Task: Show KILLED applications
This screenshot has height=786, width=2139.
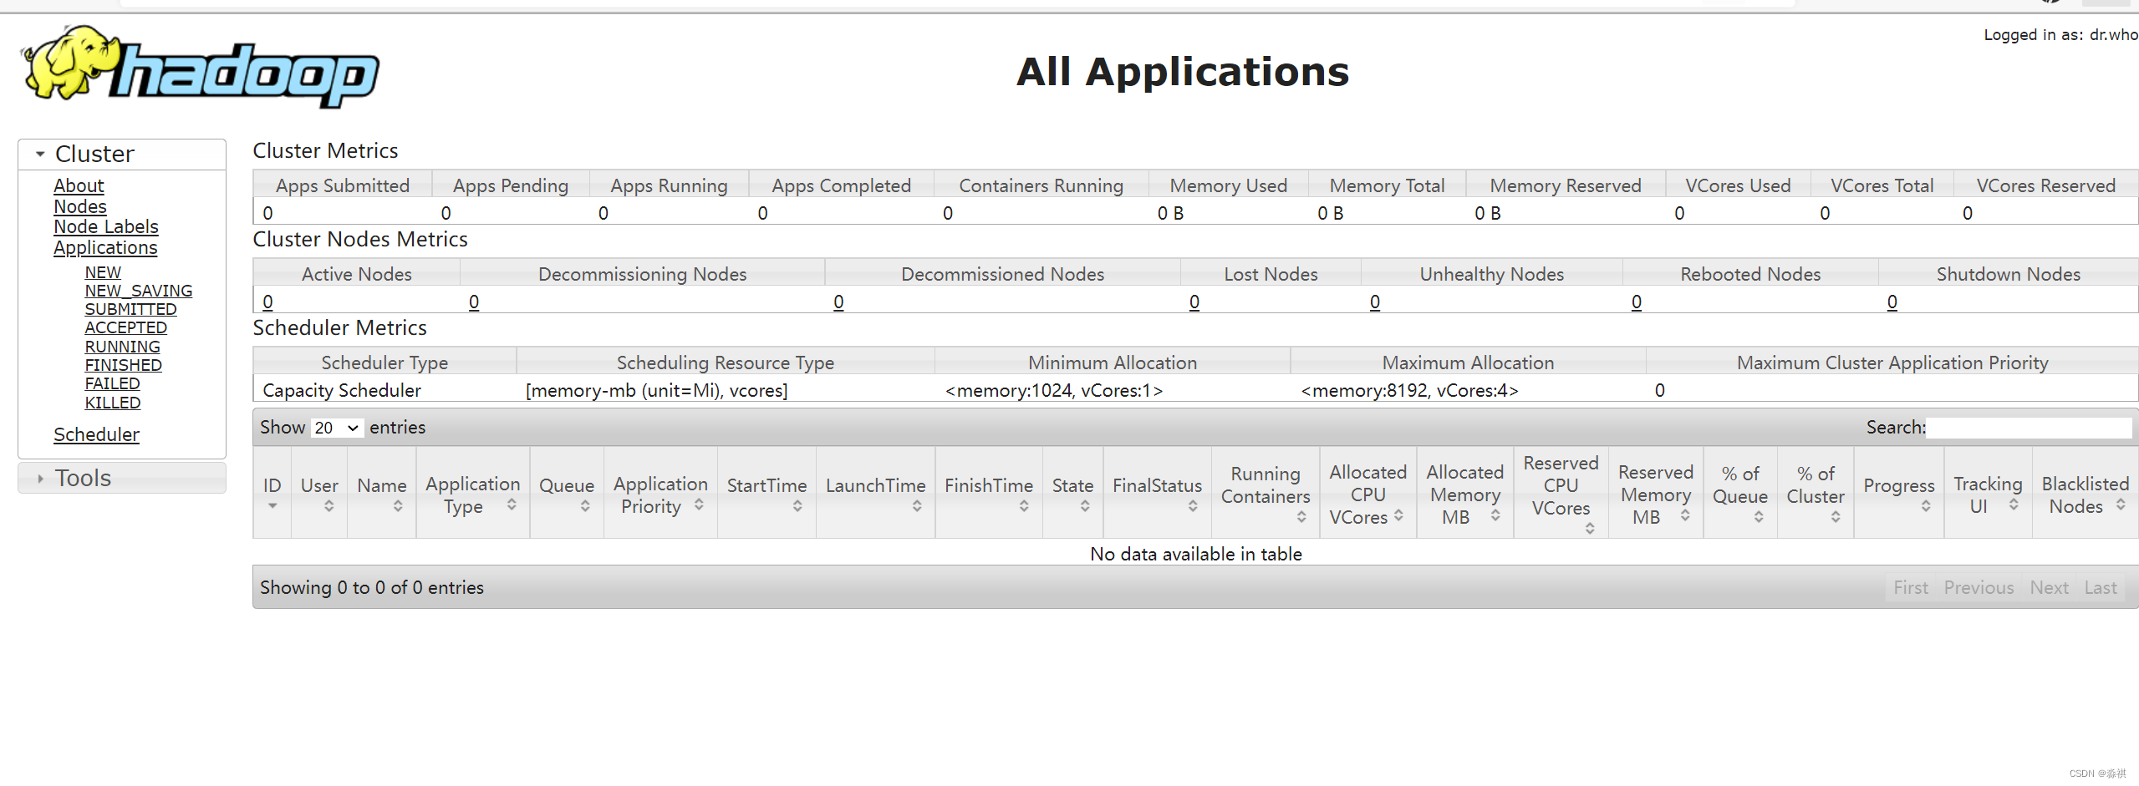Action: coord(113,403)
